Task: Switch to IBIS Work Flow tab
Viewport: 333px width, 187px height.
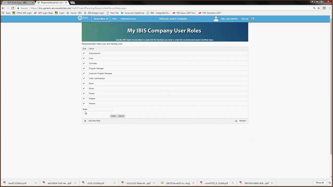Action: point(17,3)
